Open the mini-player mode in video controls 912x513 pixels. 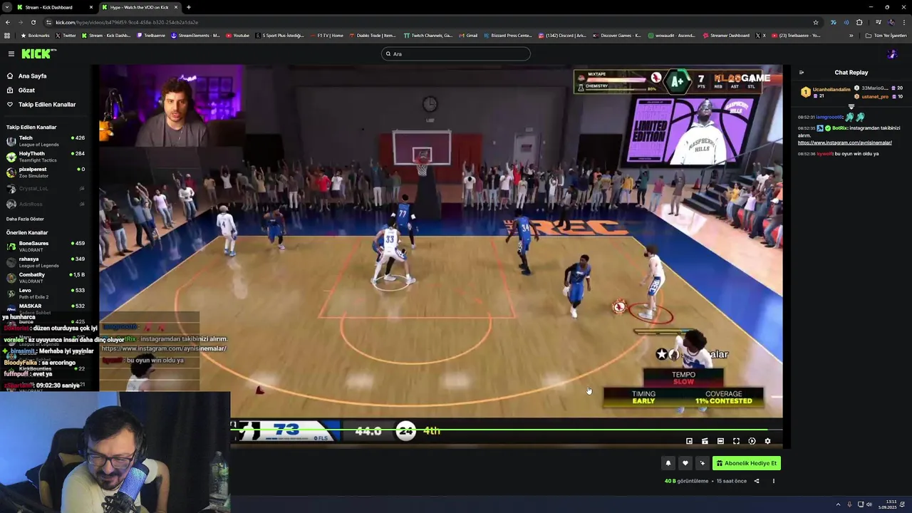tap(689, 441)
